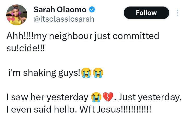Screen dimensions: 188x117
Task: Open the @itsclassicsarah handle link
Action: (x=64, y=19)
